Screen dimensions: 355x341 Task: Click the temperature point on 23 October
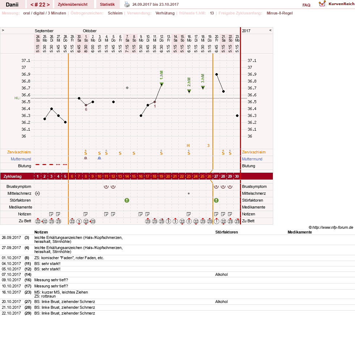pyautogui.click(x=237, y=116)
